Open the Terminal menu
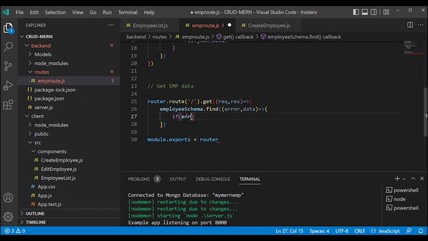This screenshot has width=428, height=241. pos(128,12)
